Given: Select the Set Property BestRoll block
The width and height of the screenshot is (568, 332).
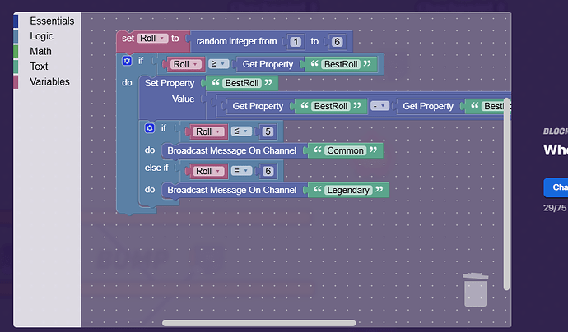Looking at the screenshot, I should [x=169, y=83].
